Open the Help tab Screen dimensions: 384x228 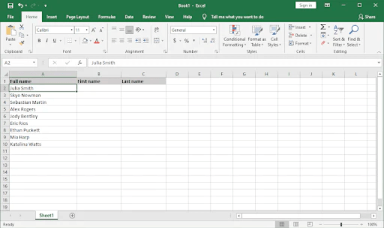(x=187, y=17)
